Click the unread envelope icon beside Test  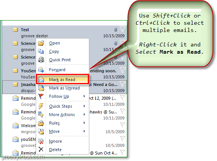15,30
